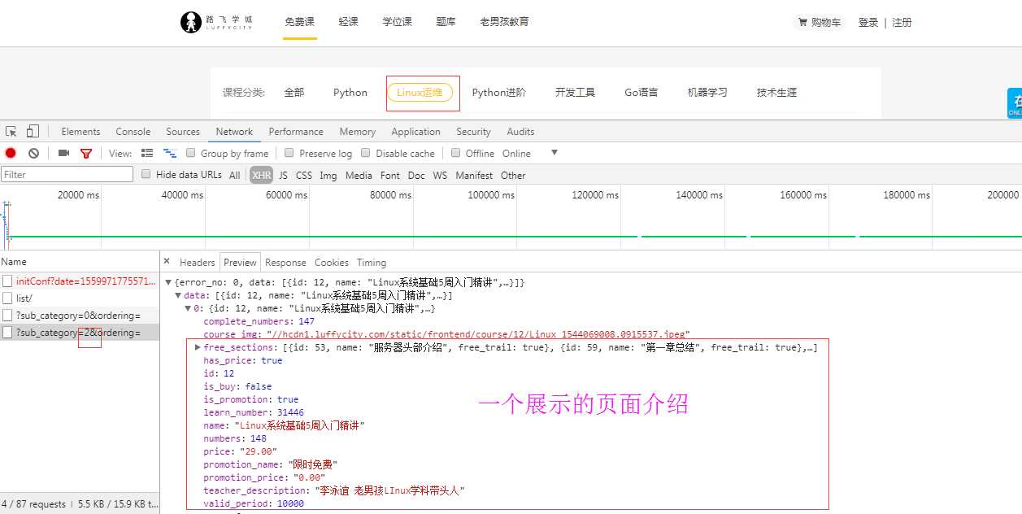The height and width of the screenshot is (514, 1022).
Task: Close the request details pane
Action: click(167, 261)
